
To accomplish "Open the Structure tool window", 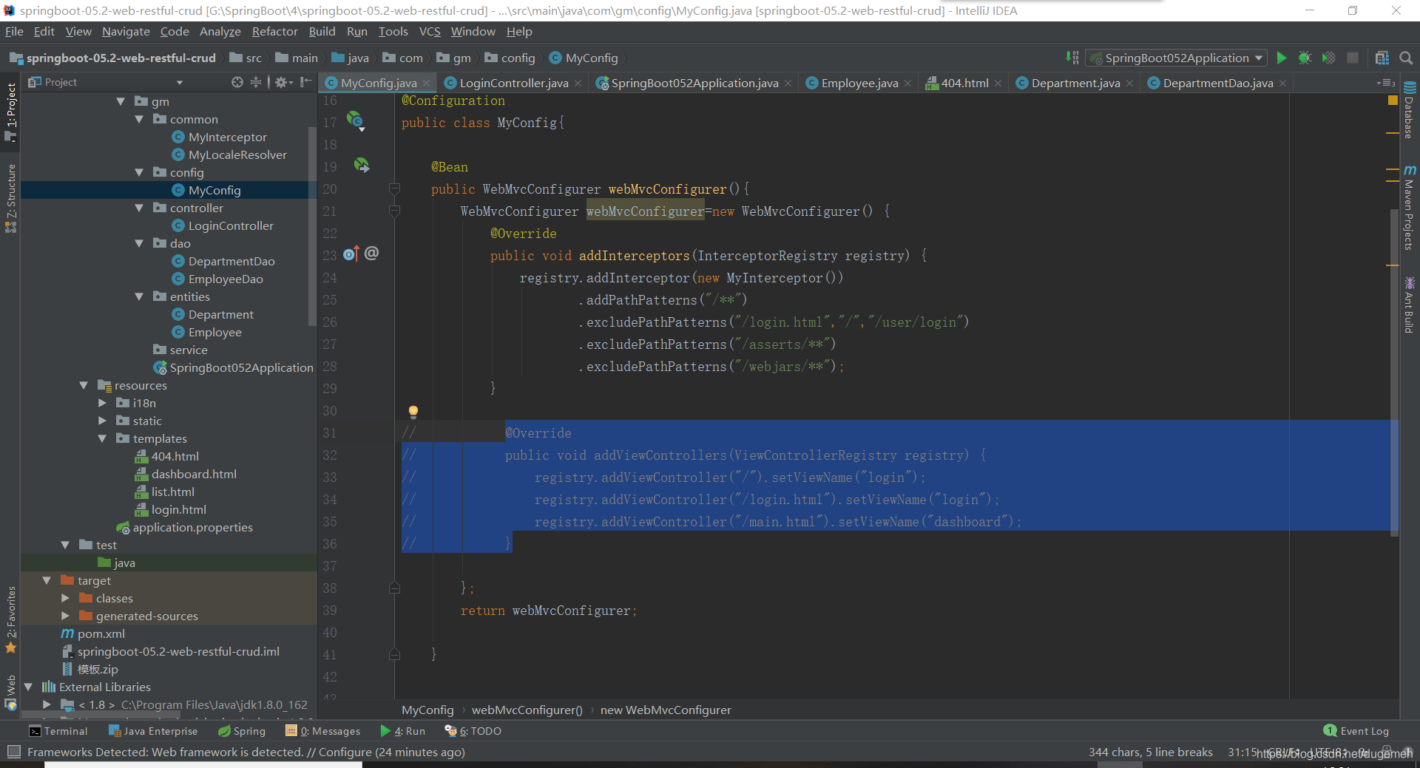I will (10, 198).
